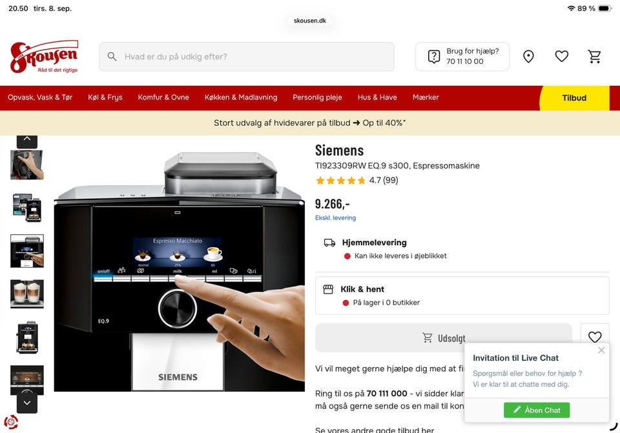This screenshot has height=433, width=620.
Task: Open wishlist heart in header
Action: [x=561, y=57]
